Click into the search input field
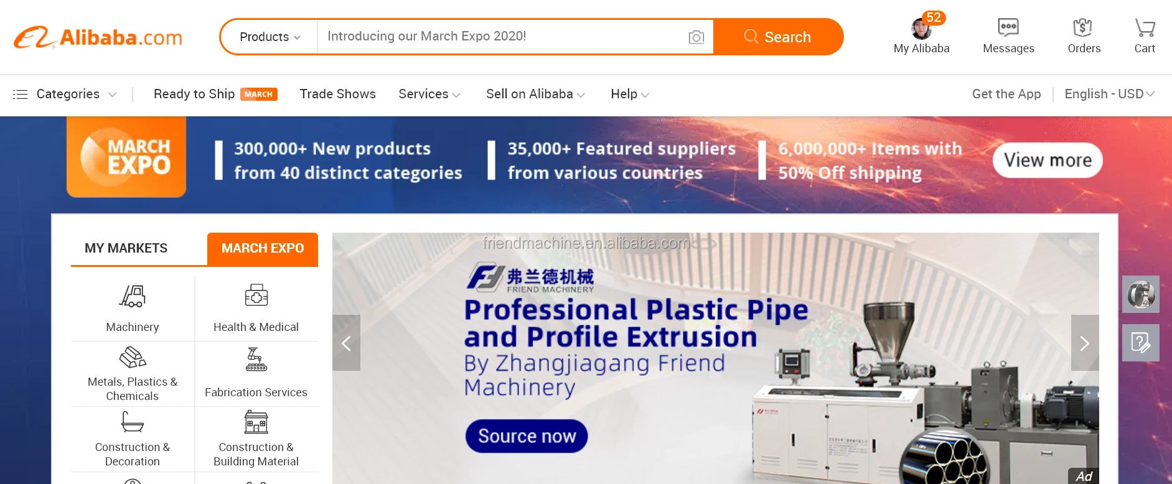 coord(502,37)
